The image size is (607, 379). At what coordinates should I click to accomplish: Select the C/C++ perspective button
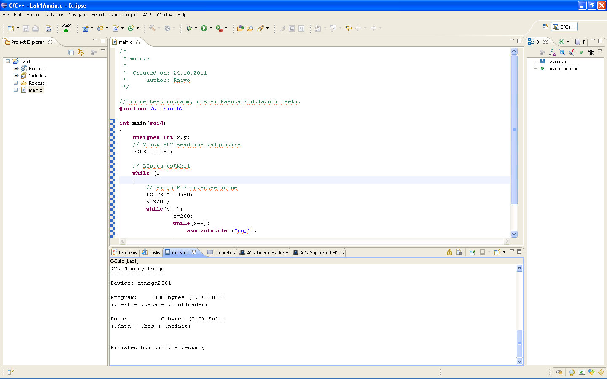(564, 27)
